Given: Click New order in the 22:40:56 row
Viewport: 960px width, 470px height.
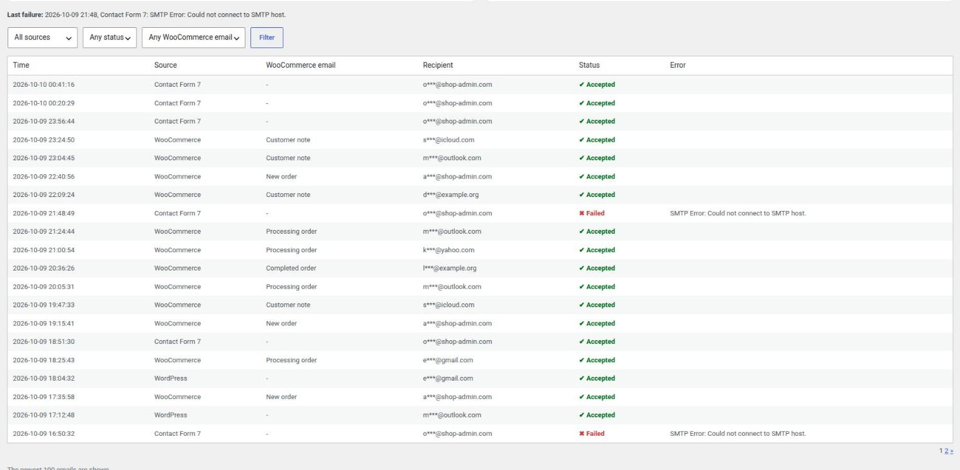Looking at the screenshot, I should (282, 176).
